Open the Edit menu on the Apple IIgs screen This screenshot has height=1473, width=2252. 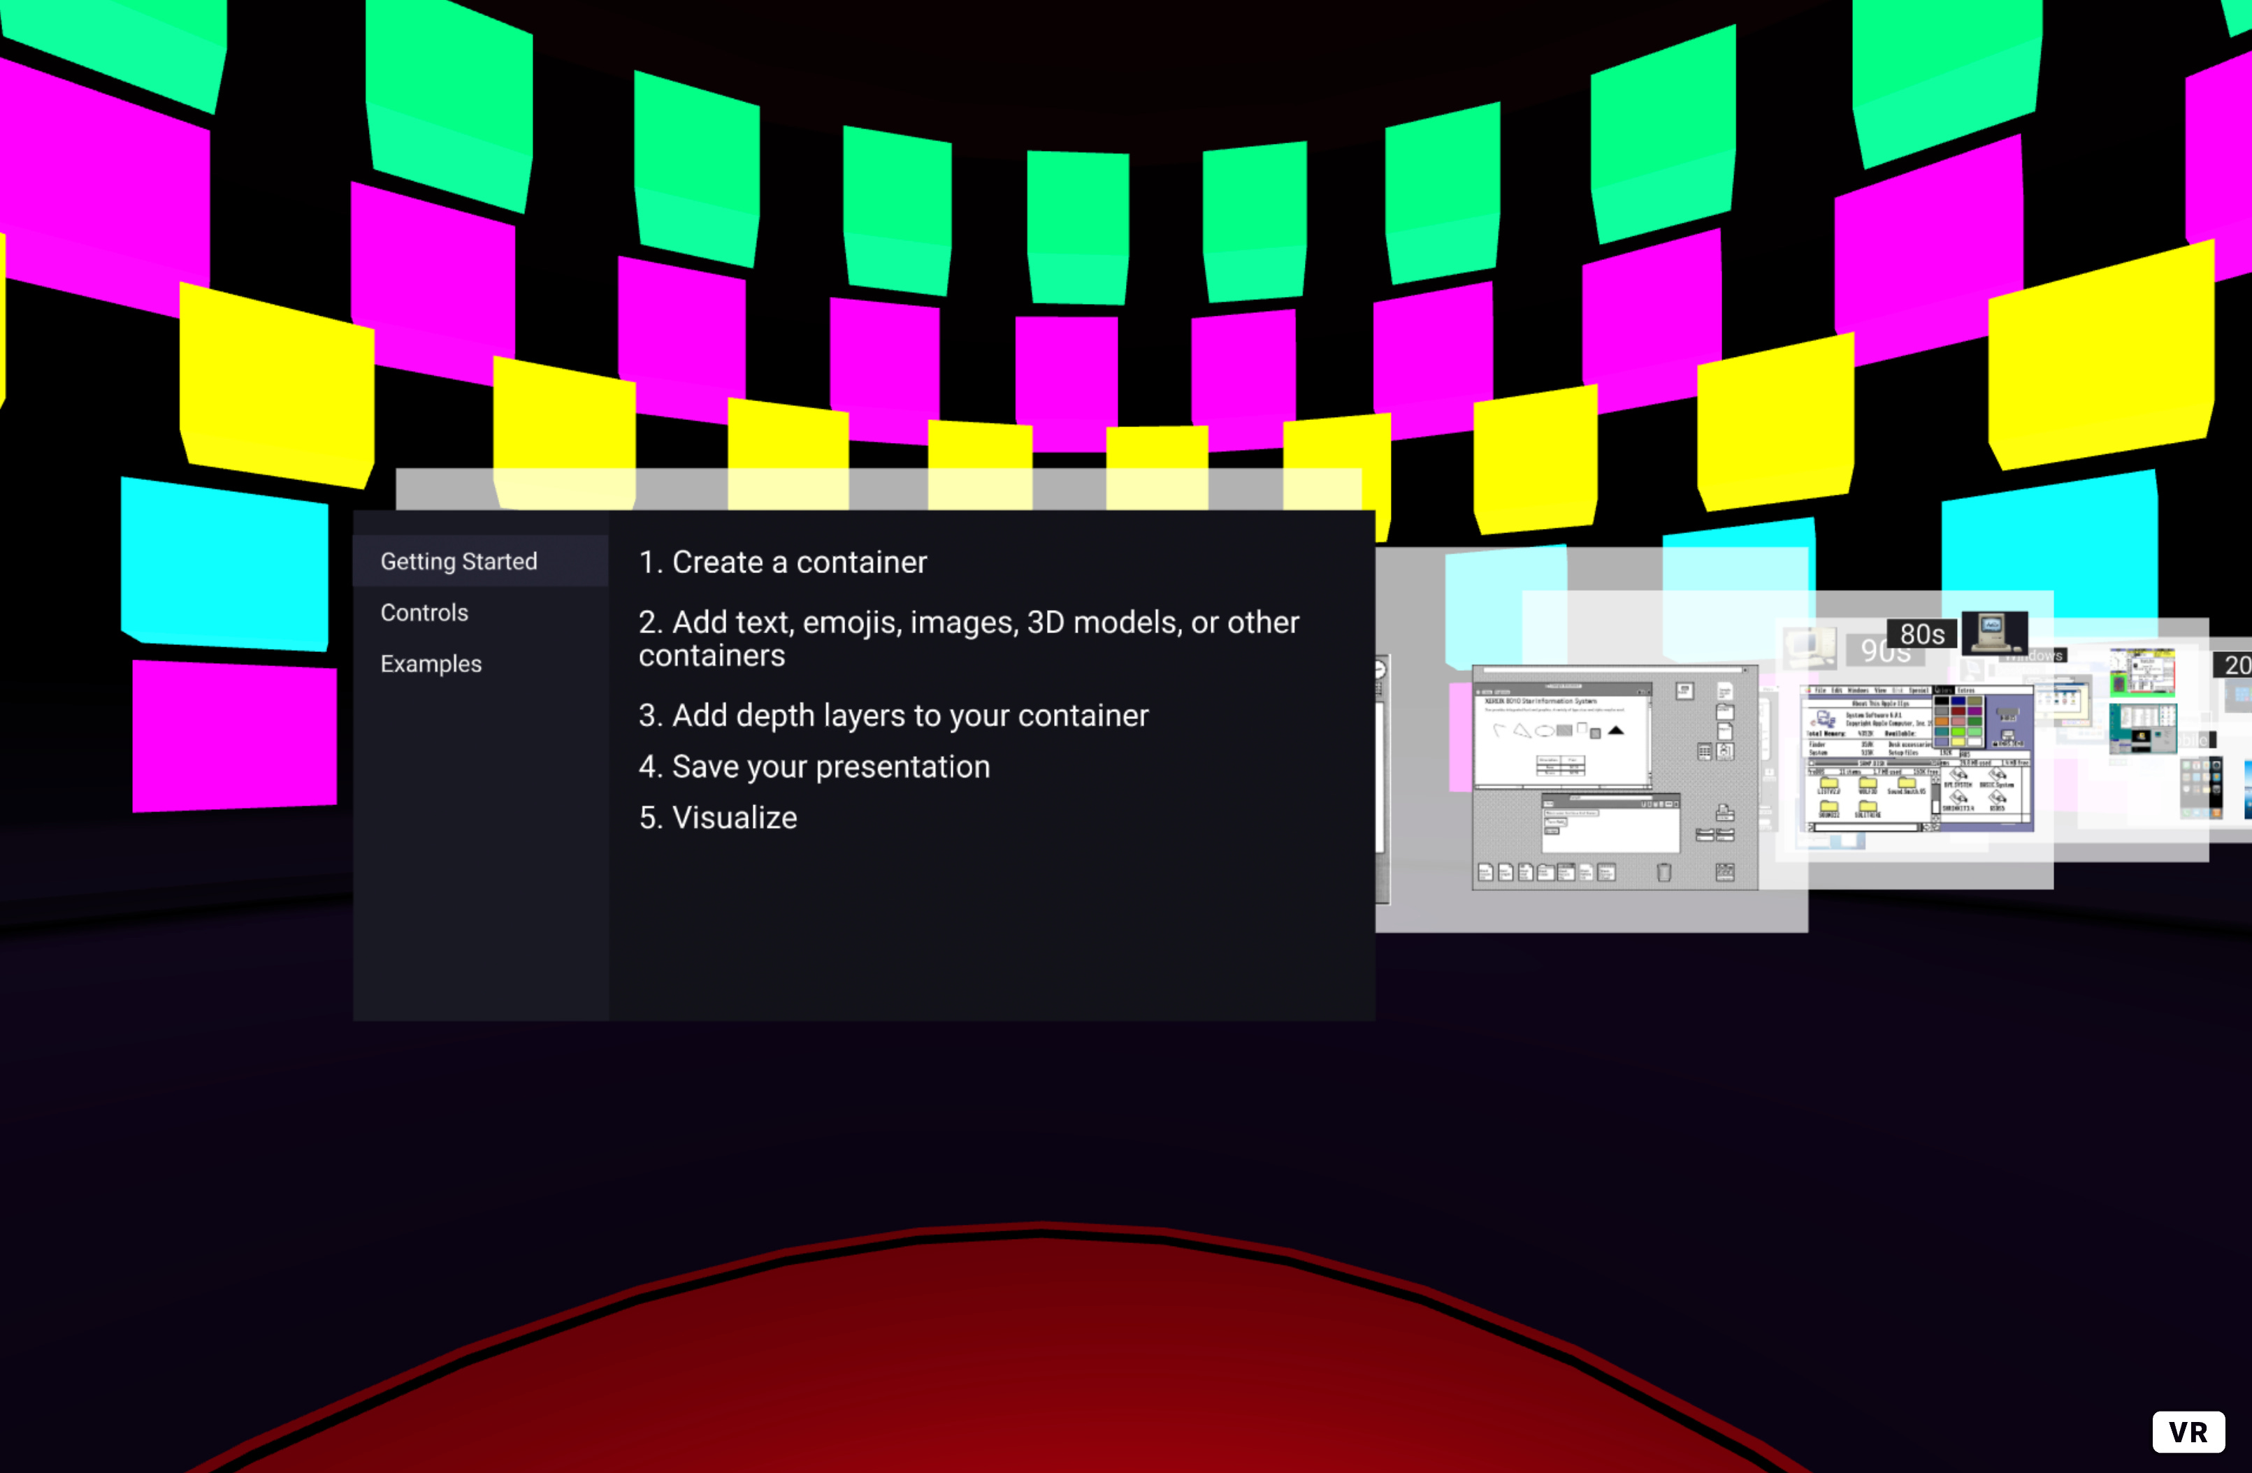click(1837, 690)
